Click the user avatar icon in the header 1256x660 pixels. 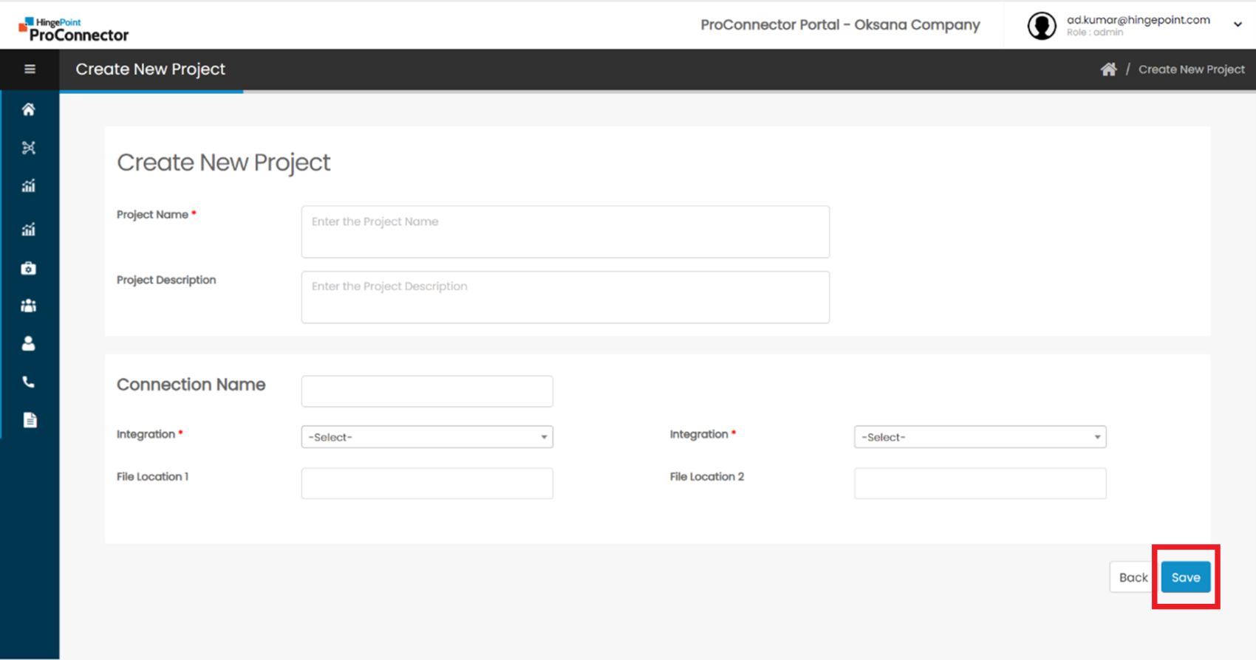tap(1042, 26)
